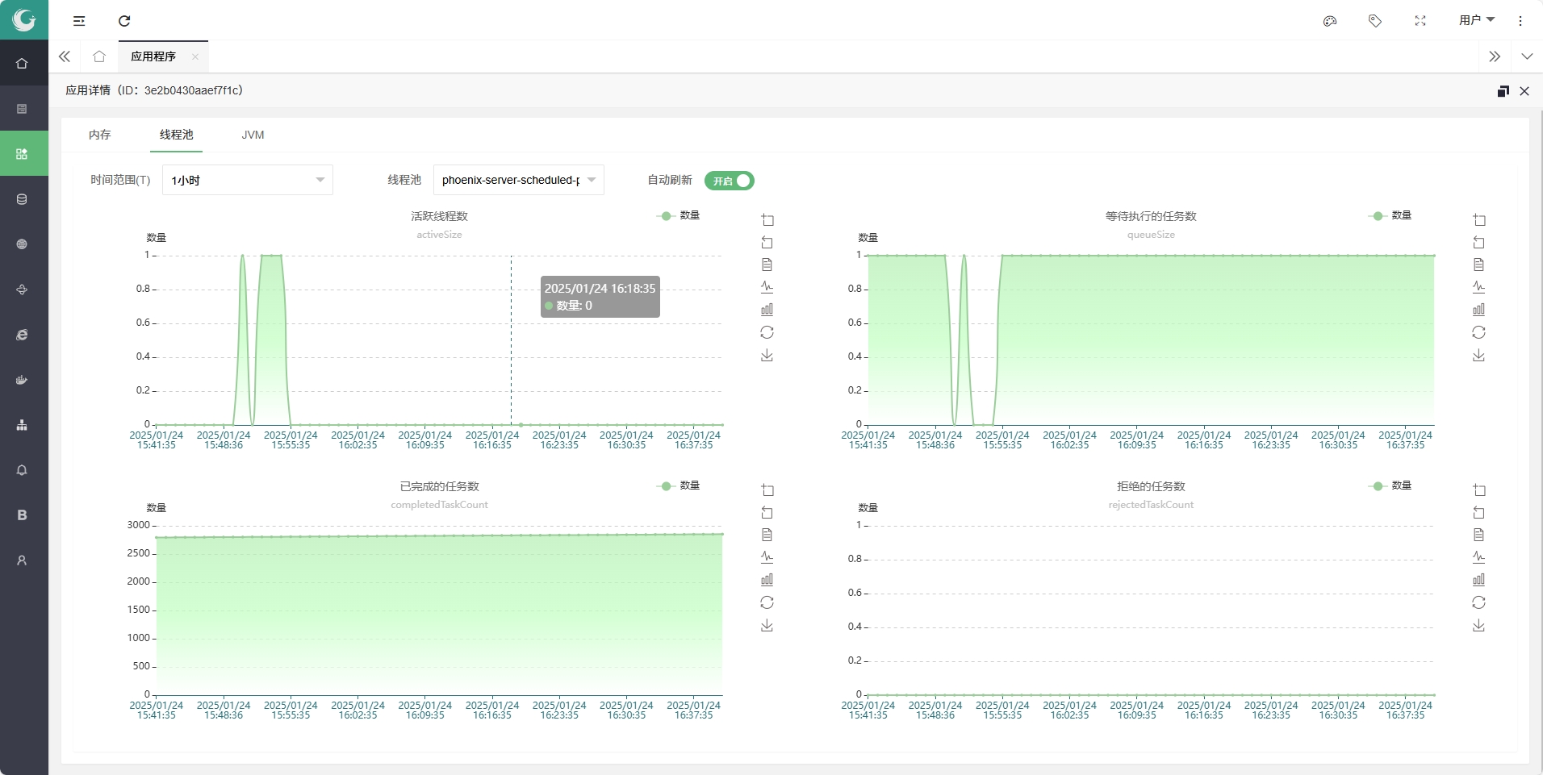Maximize the 应用详情 panel

pyautogui.click(x=1503, y=91)
